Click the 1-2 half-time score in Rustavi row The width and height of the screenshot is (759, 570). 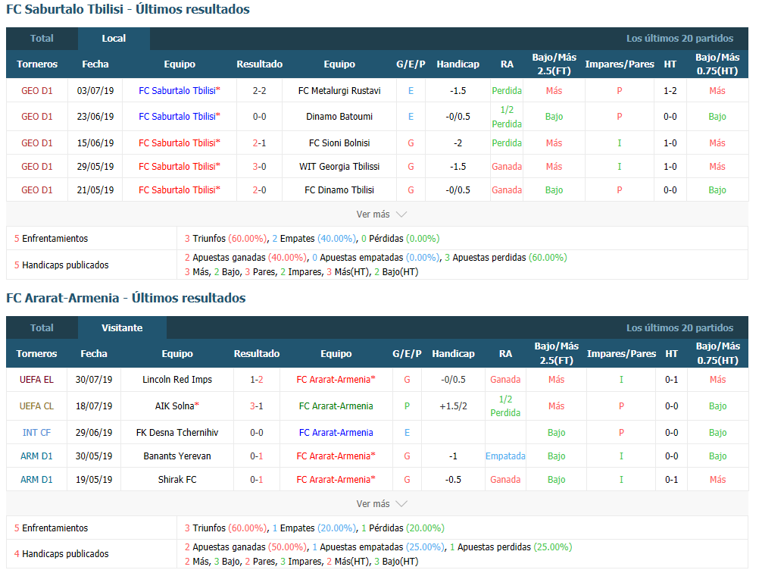tap(670, 90)
